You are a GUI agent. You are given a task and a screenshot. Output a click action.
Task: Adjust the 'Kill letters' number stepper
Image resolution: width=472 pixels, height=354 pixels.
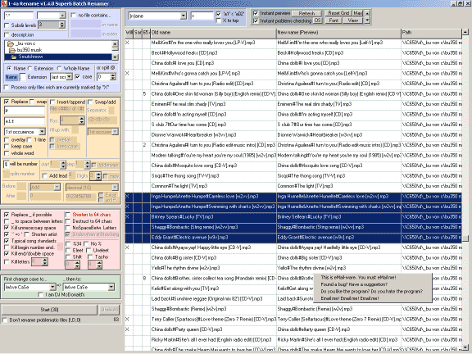click(x=45, y=262)
